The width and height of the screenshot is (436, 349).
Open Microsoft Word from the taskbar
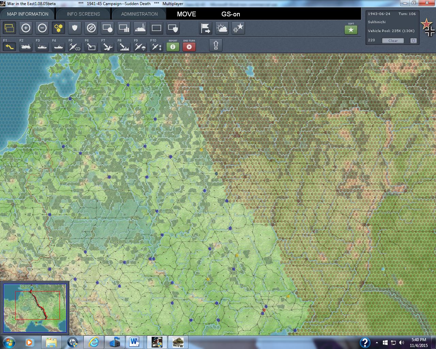tap(135, 342)
